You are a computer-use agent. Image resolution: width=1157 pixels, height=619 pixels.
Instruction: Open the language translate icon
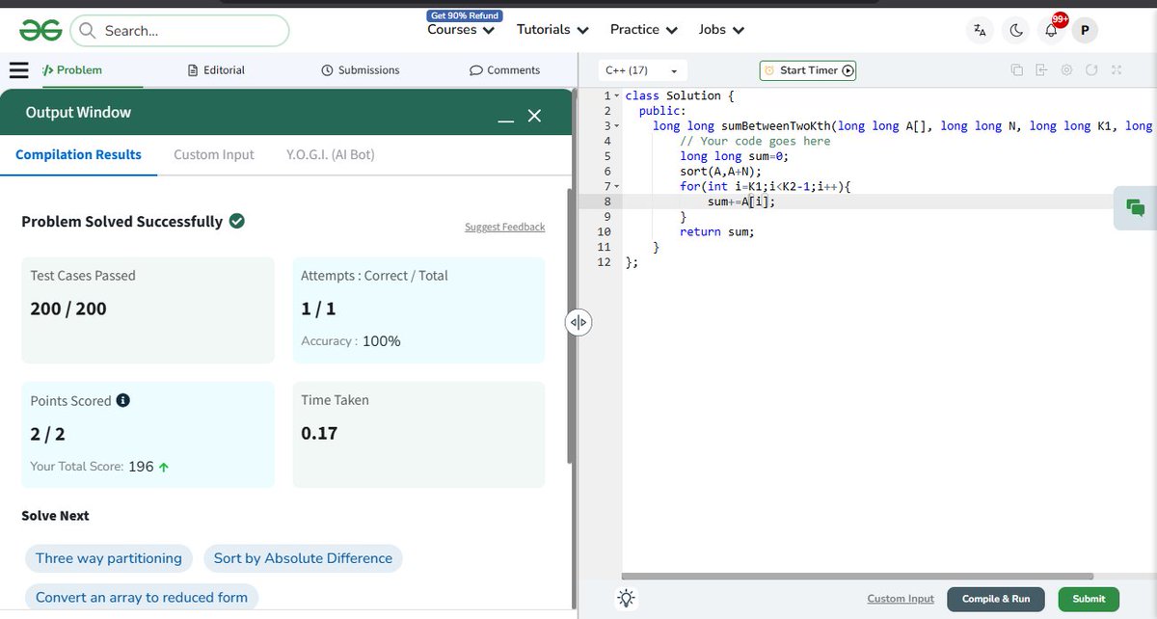coord(980,30)
